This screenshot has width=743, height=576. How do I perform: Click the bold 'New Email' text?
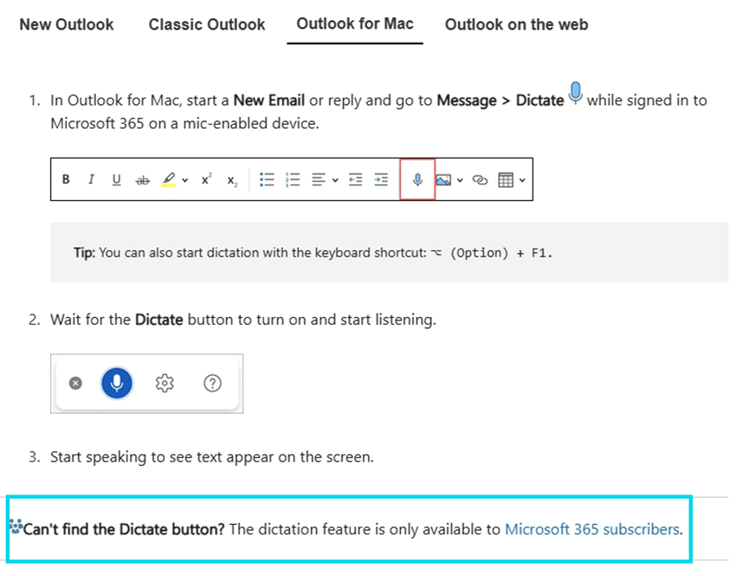coord(269,100)
